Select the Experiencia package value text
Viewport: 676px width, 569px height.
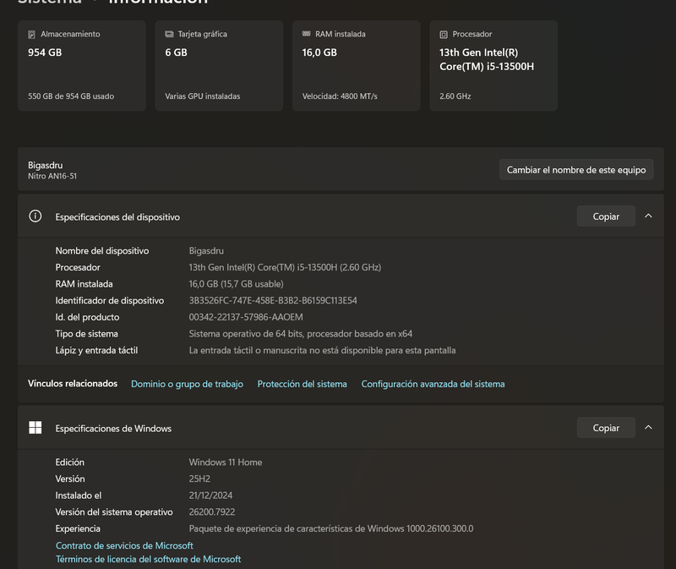(x=331, y=528)
